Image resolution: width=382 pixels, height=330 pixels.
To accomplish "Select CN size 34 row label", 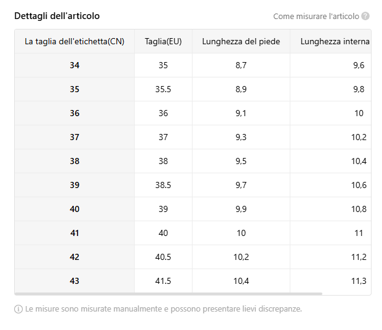I will pyautogui.click(x=74, y=65).
